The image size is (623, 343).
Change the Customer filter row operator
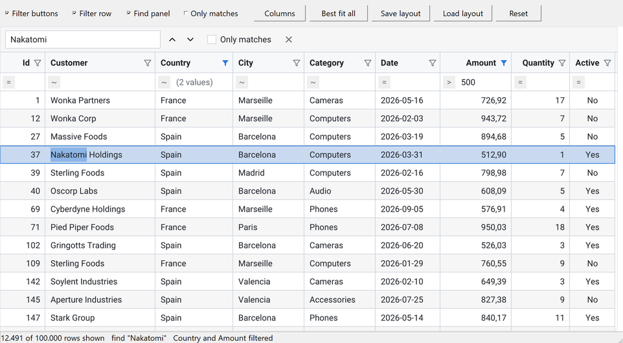tap(54, 82)
